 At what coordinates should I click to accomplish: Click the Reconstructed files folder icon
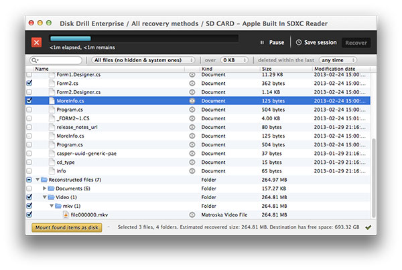(44, 180)
